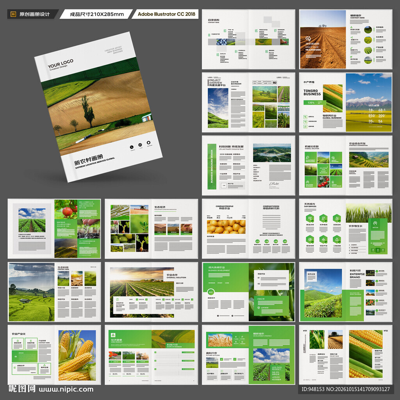Click the phone icon on the brochure cover
The image size is (400, 400).
pyautogui.click(x=132, y=147)
